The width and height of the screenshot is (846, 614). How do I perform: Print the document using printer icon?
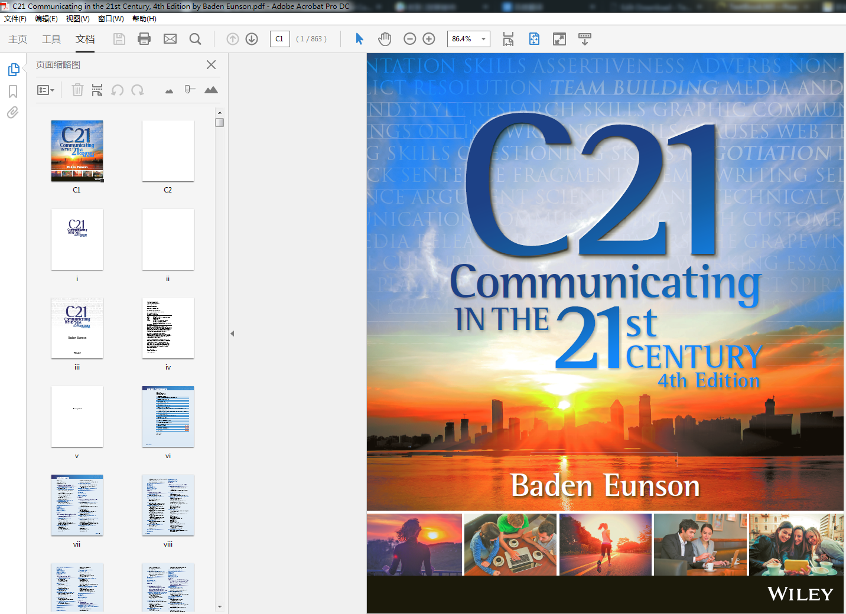(x=144, y=39)
